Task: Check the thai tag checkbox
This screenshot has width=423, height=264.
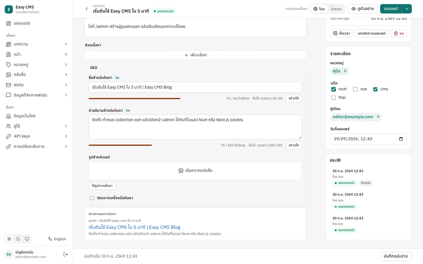Action: tap(333, 98)
